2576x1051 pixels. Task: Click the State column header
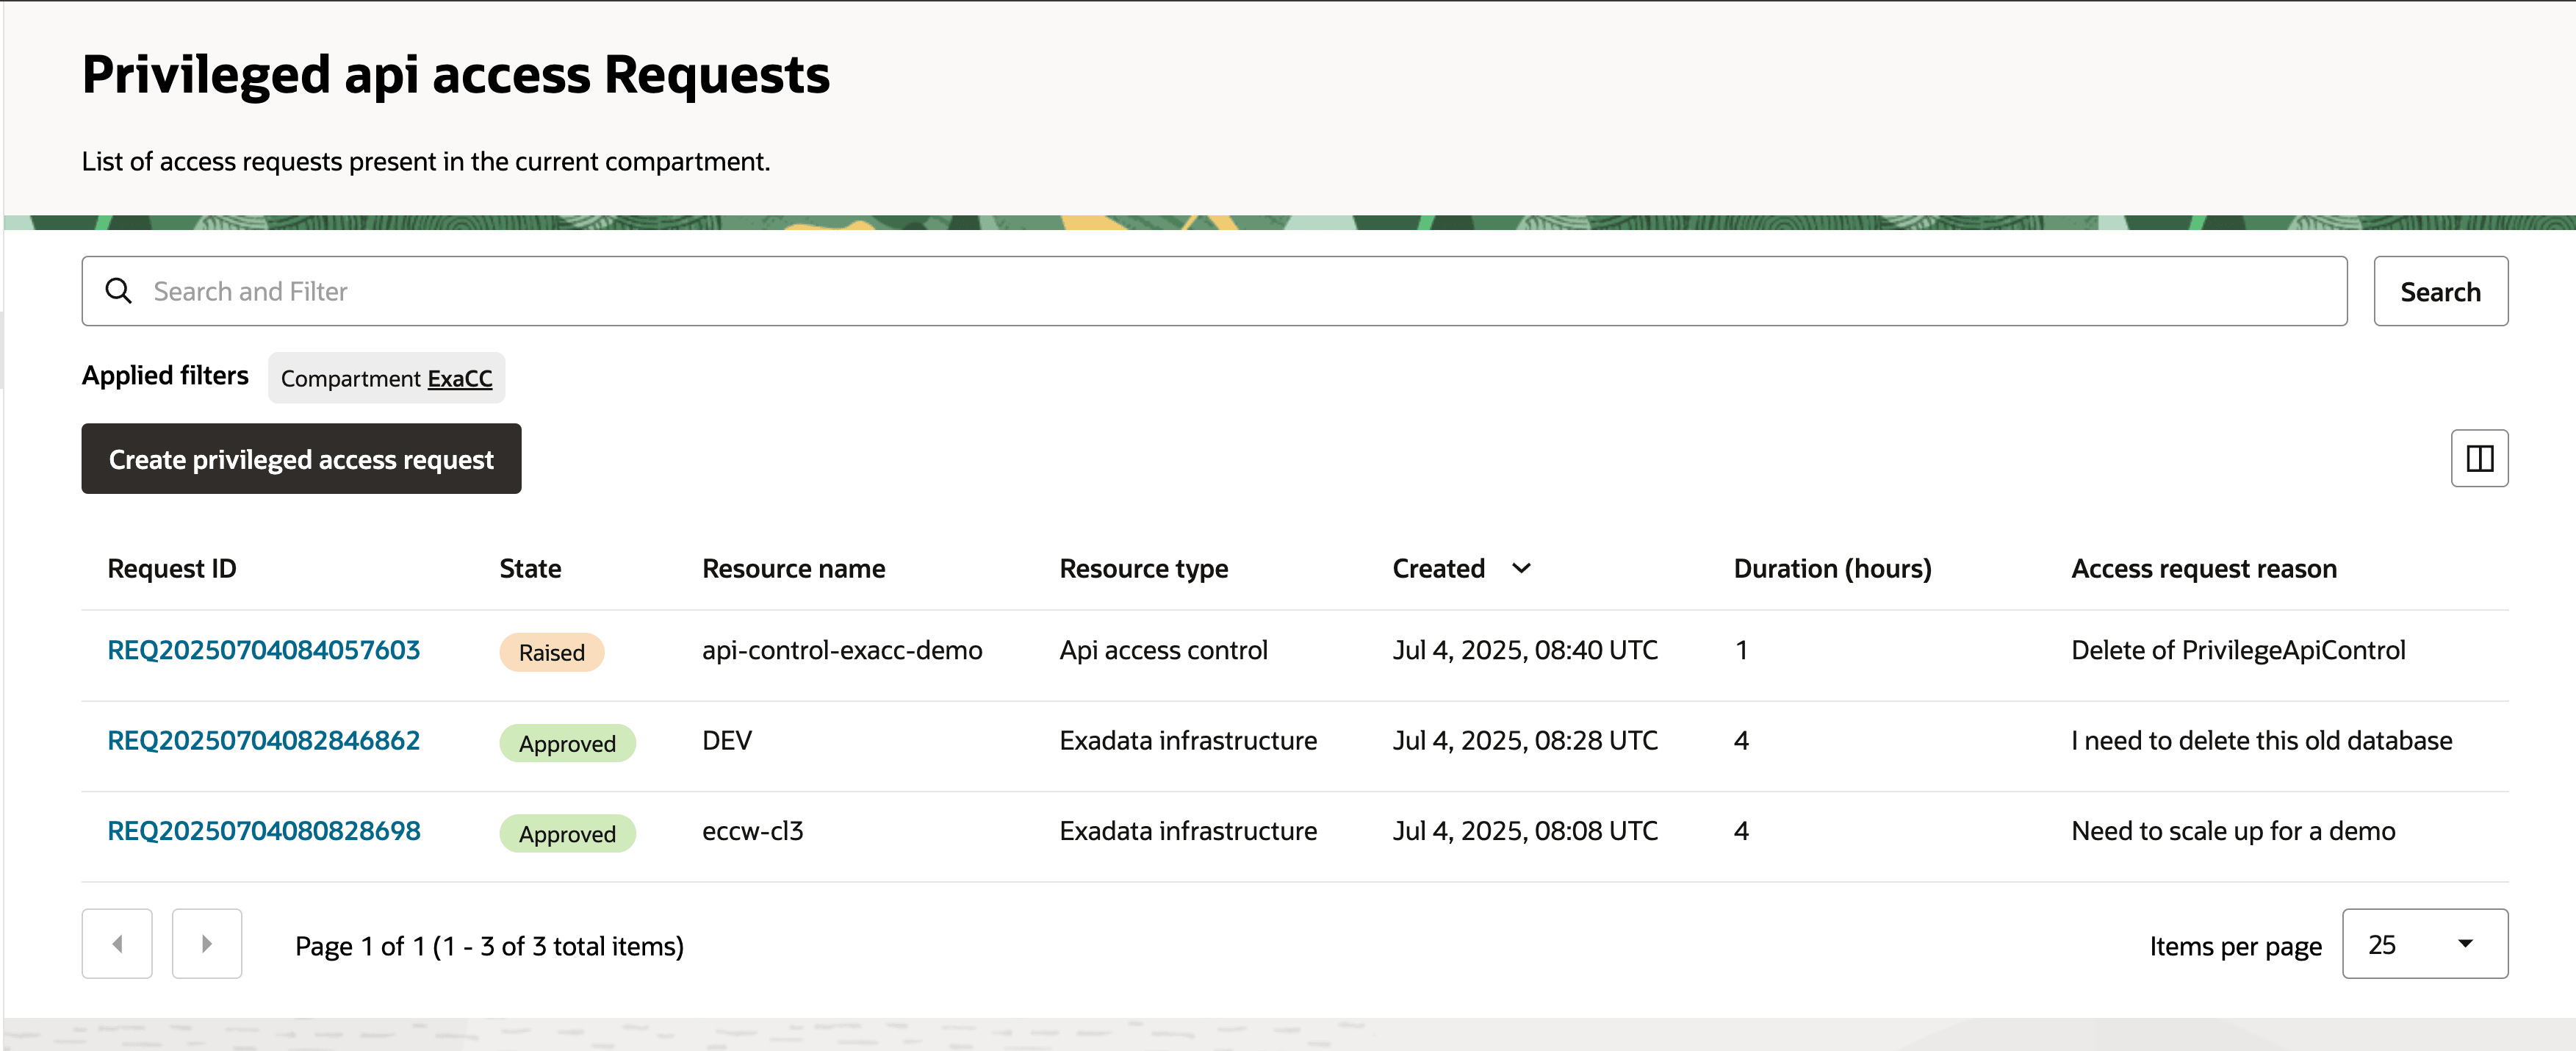click(530, 568)
